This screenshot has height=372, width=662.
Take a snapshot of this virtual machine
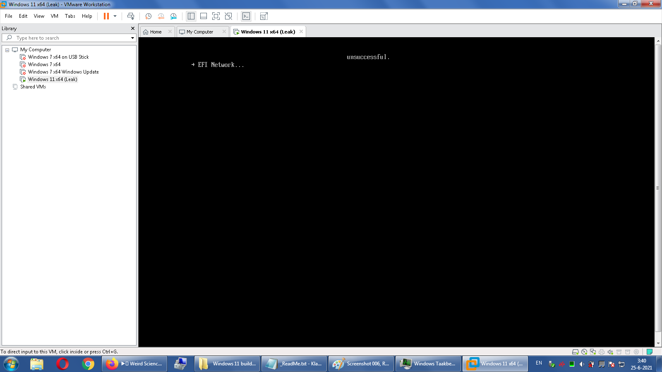pos(148,16)
